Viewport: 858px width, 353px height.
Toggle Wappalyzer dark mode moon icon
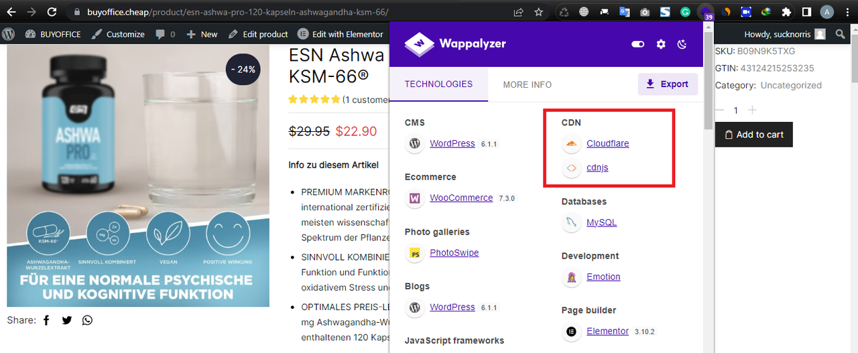[682, 44]
